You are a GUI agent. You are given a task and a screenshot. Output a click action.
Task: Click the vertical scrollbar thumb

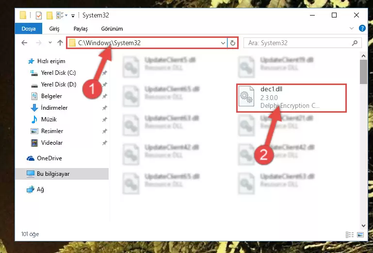[363, 72]
